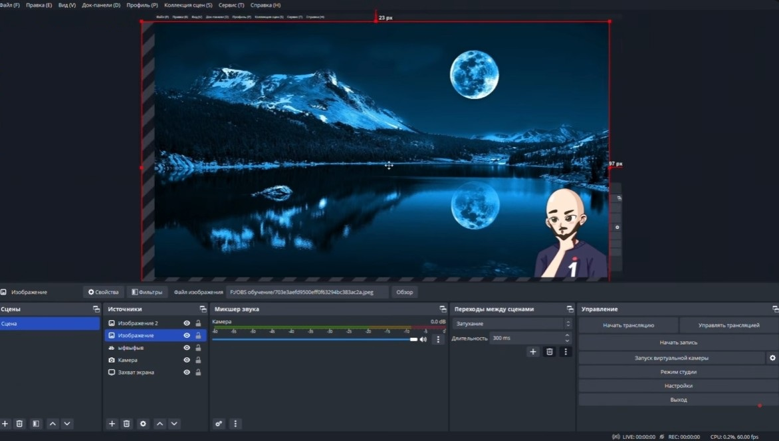Open scene filters icon in Сцены toolbar
Image resolution: width=779 pixels, height=441 pixels.
pyautogui.click(x=36, y=424)
